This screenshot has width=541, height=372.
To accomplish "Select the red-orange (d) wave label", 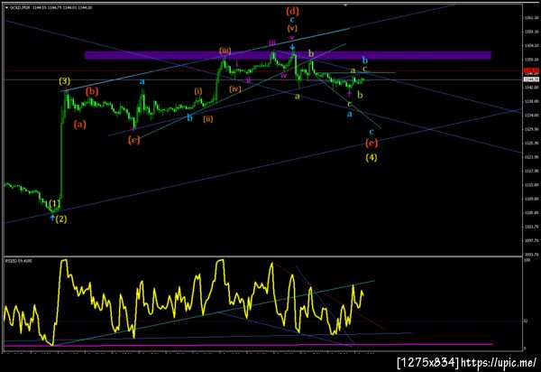I will click(292, 11).
